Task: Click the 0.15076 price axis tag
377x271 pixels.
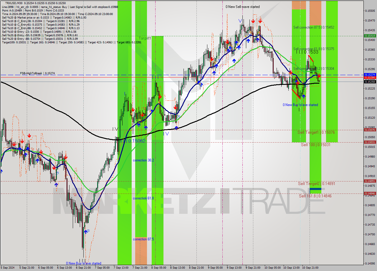Action: (x=370, y=130)
